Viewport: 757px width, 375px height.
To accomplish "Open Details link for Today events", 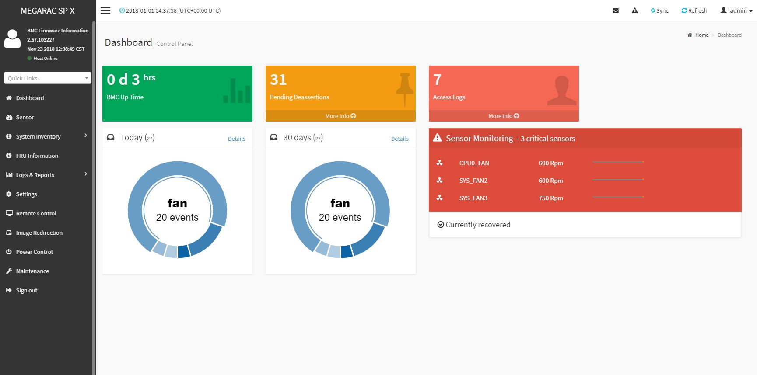I will click(236, 139).
